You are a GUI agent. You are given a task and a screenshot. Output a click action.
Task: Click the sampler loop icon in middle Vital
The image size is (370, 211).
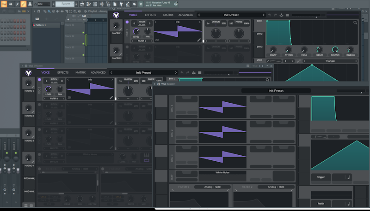tap(146, 160)
